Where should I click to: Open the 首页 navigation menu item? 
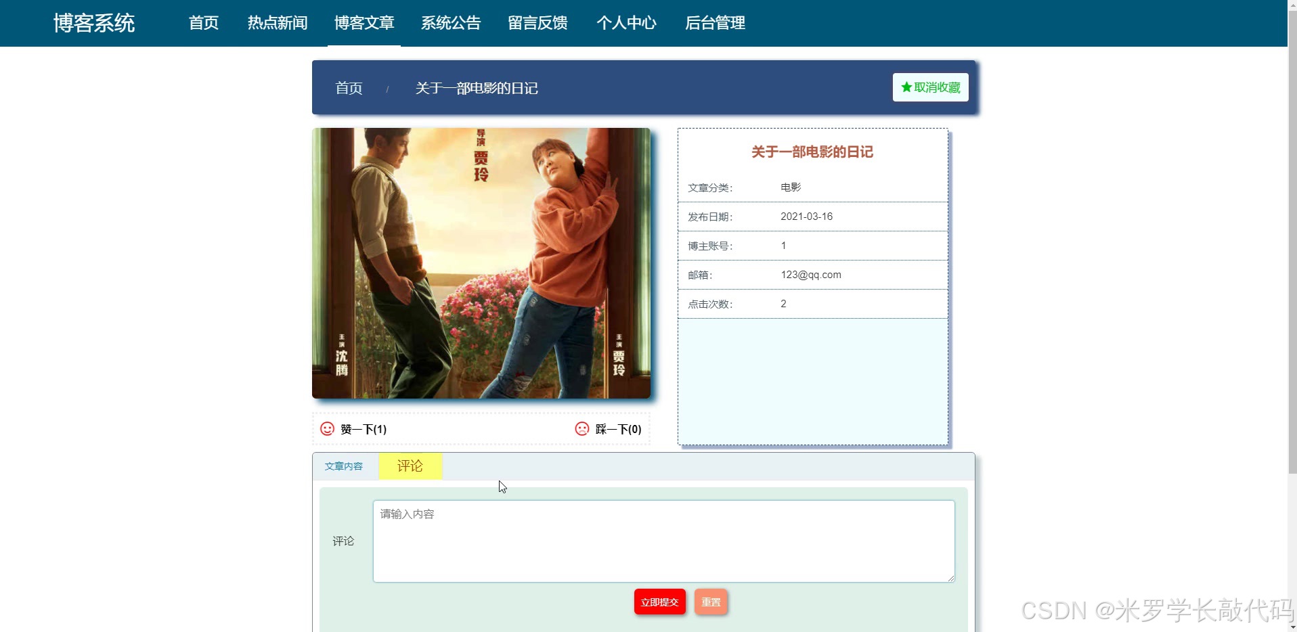[x=204, y=23]
